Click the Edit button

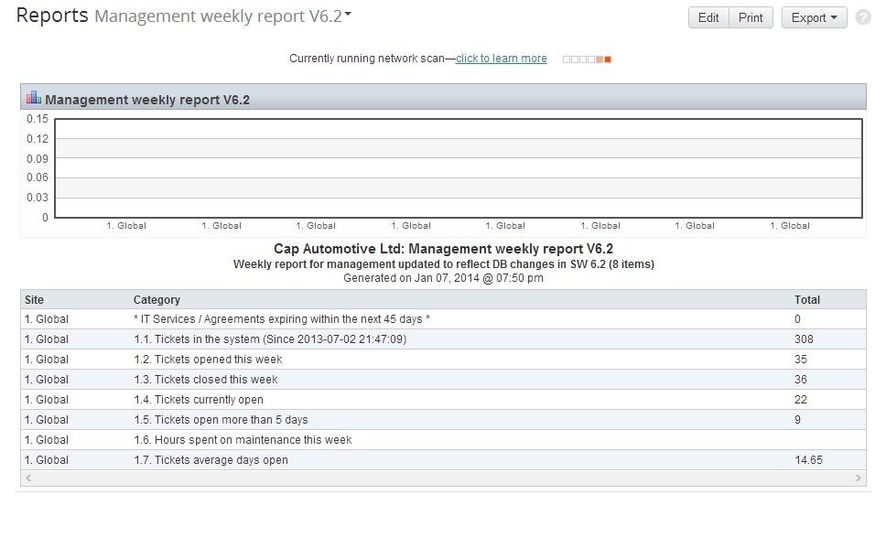tap(708, 16)
